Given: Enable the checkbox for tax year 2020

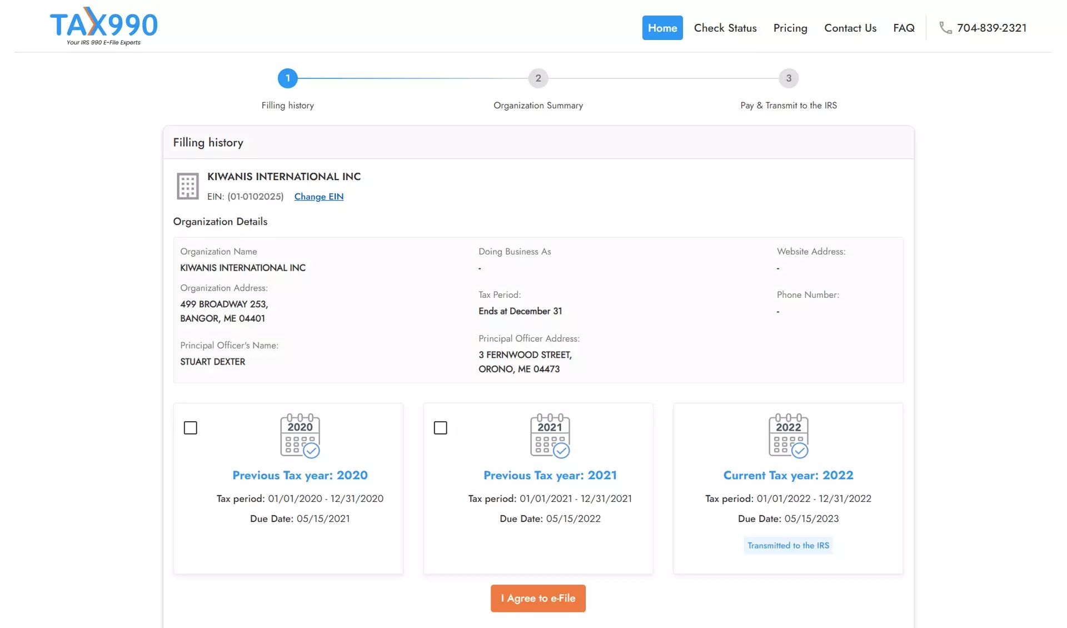Looking at the screenshot, I should coord(191,427).
